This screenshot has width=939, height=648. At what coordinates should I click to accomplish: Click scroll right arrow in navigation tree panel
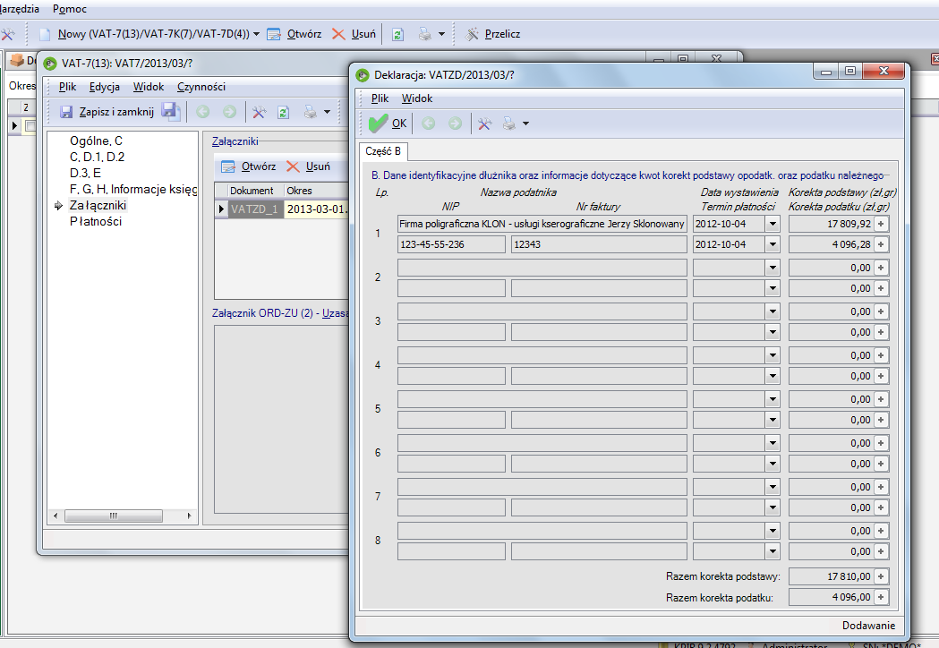tap(189, 516)
